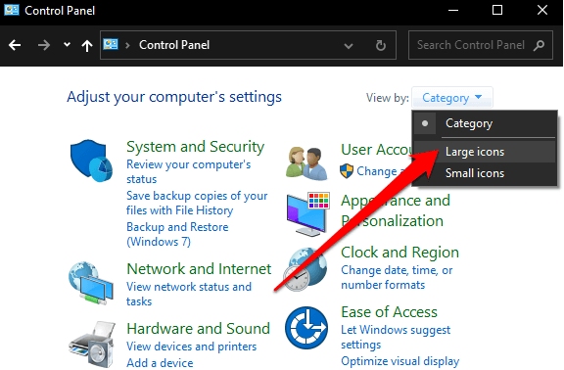Open View network status and tasks

(189, 294)
